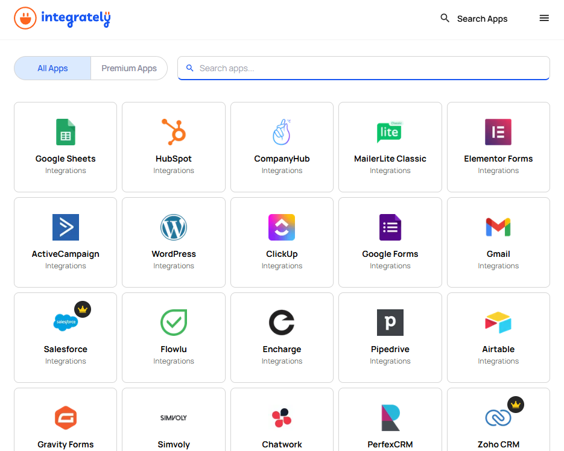Click the PerfexCRM title
The image size is (564, 451).
tap(390, 444)
